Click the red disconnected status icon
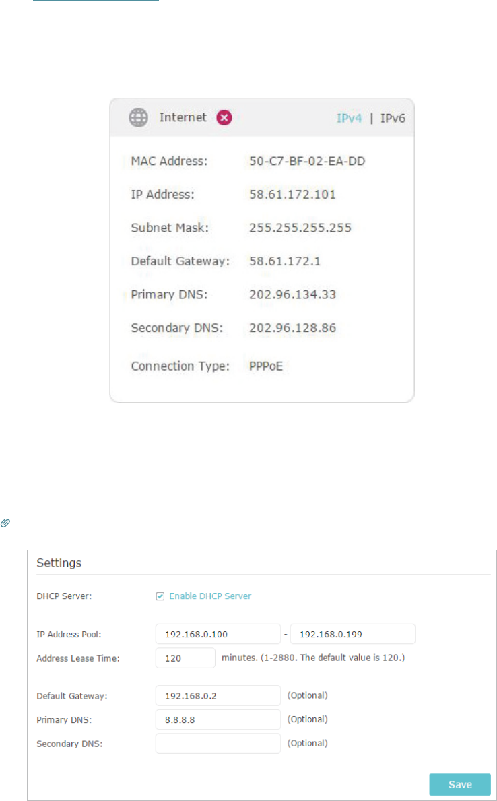 click(224, 118)
